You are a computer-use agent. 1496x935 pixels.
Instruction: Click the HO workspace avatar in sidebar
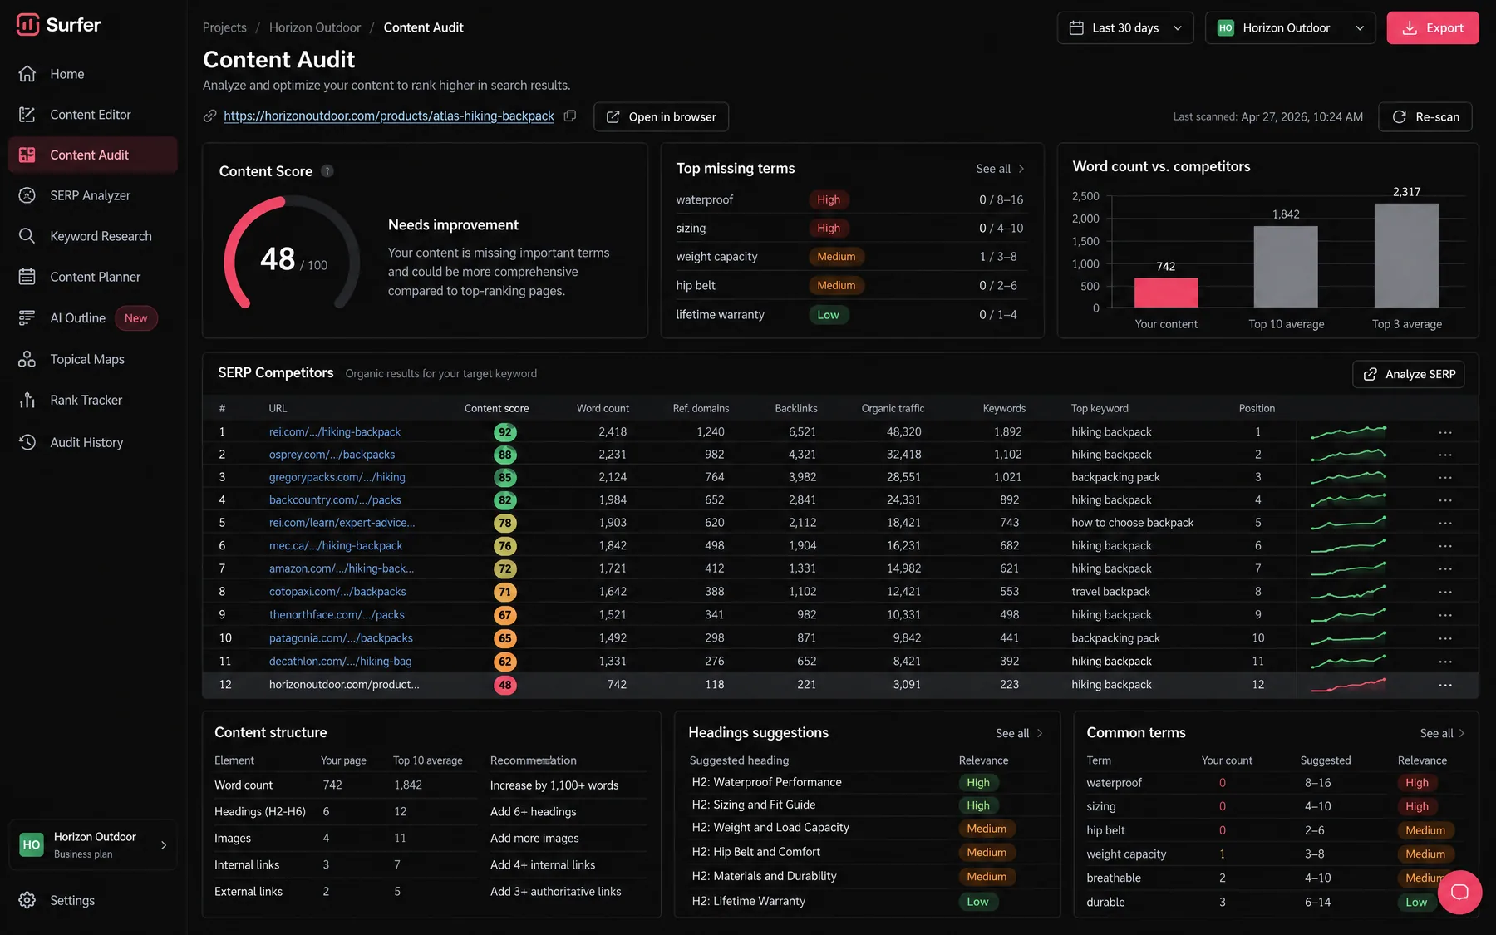[32, 845]
